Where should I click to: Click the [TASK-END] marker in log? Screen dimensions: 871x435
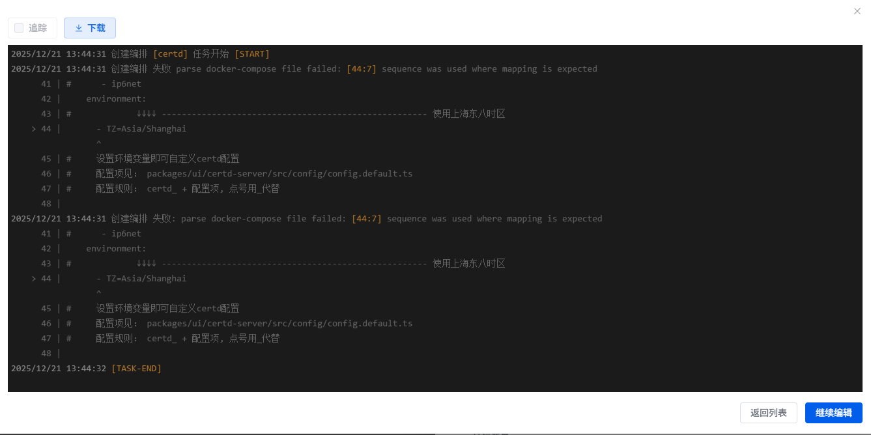tap(136, 369)
